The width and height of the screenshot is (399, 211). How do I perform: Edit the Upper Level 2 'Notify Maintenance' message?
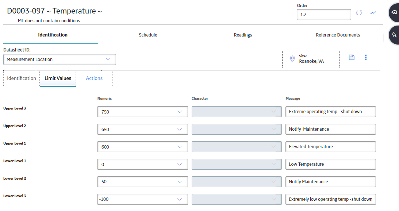[x=330, y=129]
